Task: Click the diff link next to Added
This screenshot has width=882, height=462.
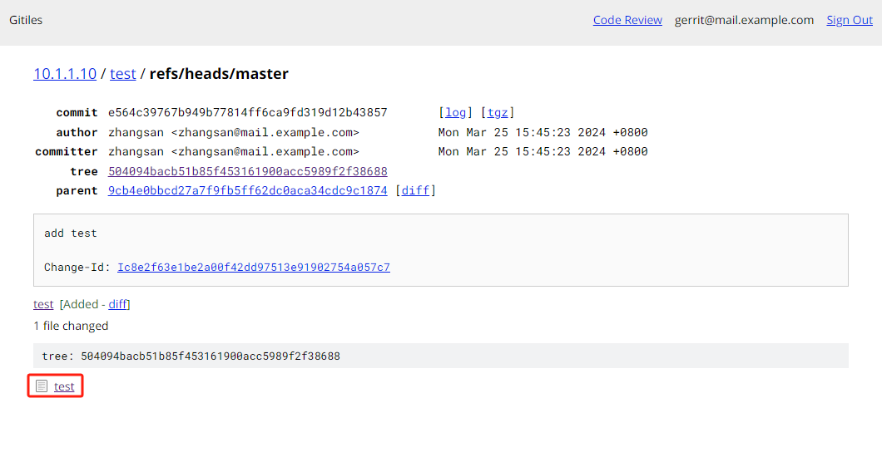Action: click(x=117, y=304)
